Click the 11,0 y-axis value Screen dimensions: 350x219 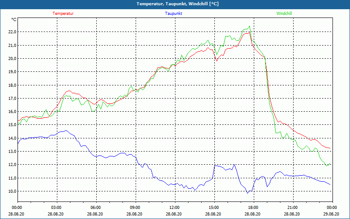pos(13,178)
